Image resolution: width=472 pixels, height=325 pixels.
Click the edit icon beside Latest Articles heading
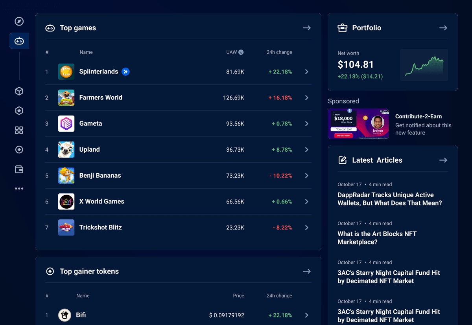point(343,160)
